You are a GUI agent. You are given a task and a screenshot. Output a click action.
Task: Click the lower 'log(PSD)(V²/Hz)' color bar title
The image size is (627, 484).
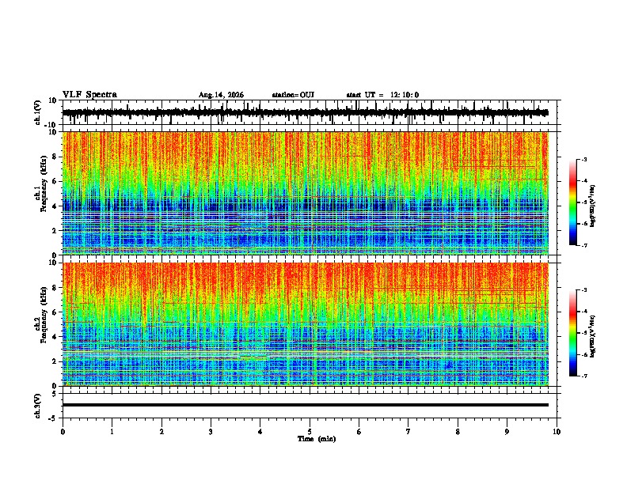click(592, 336)
